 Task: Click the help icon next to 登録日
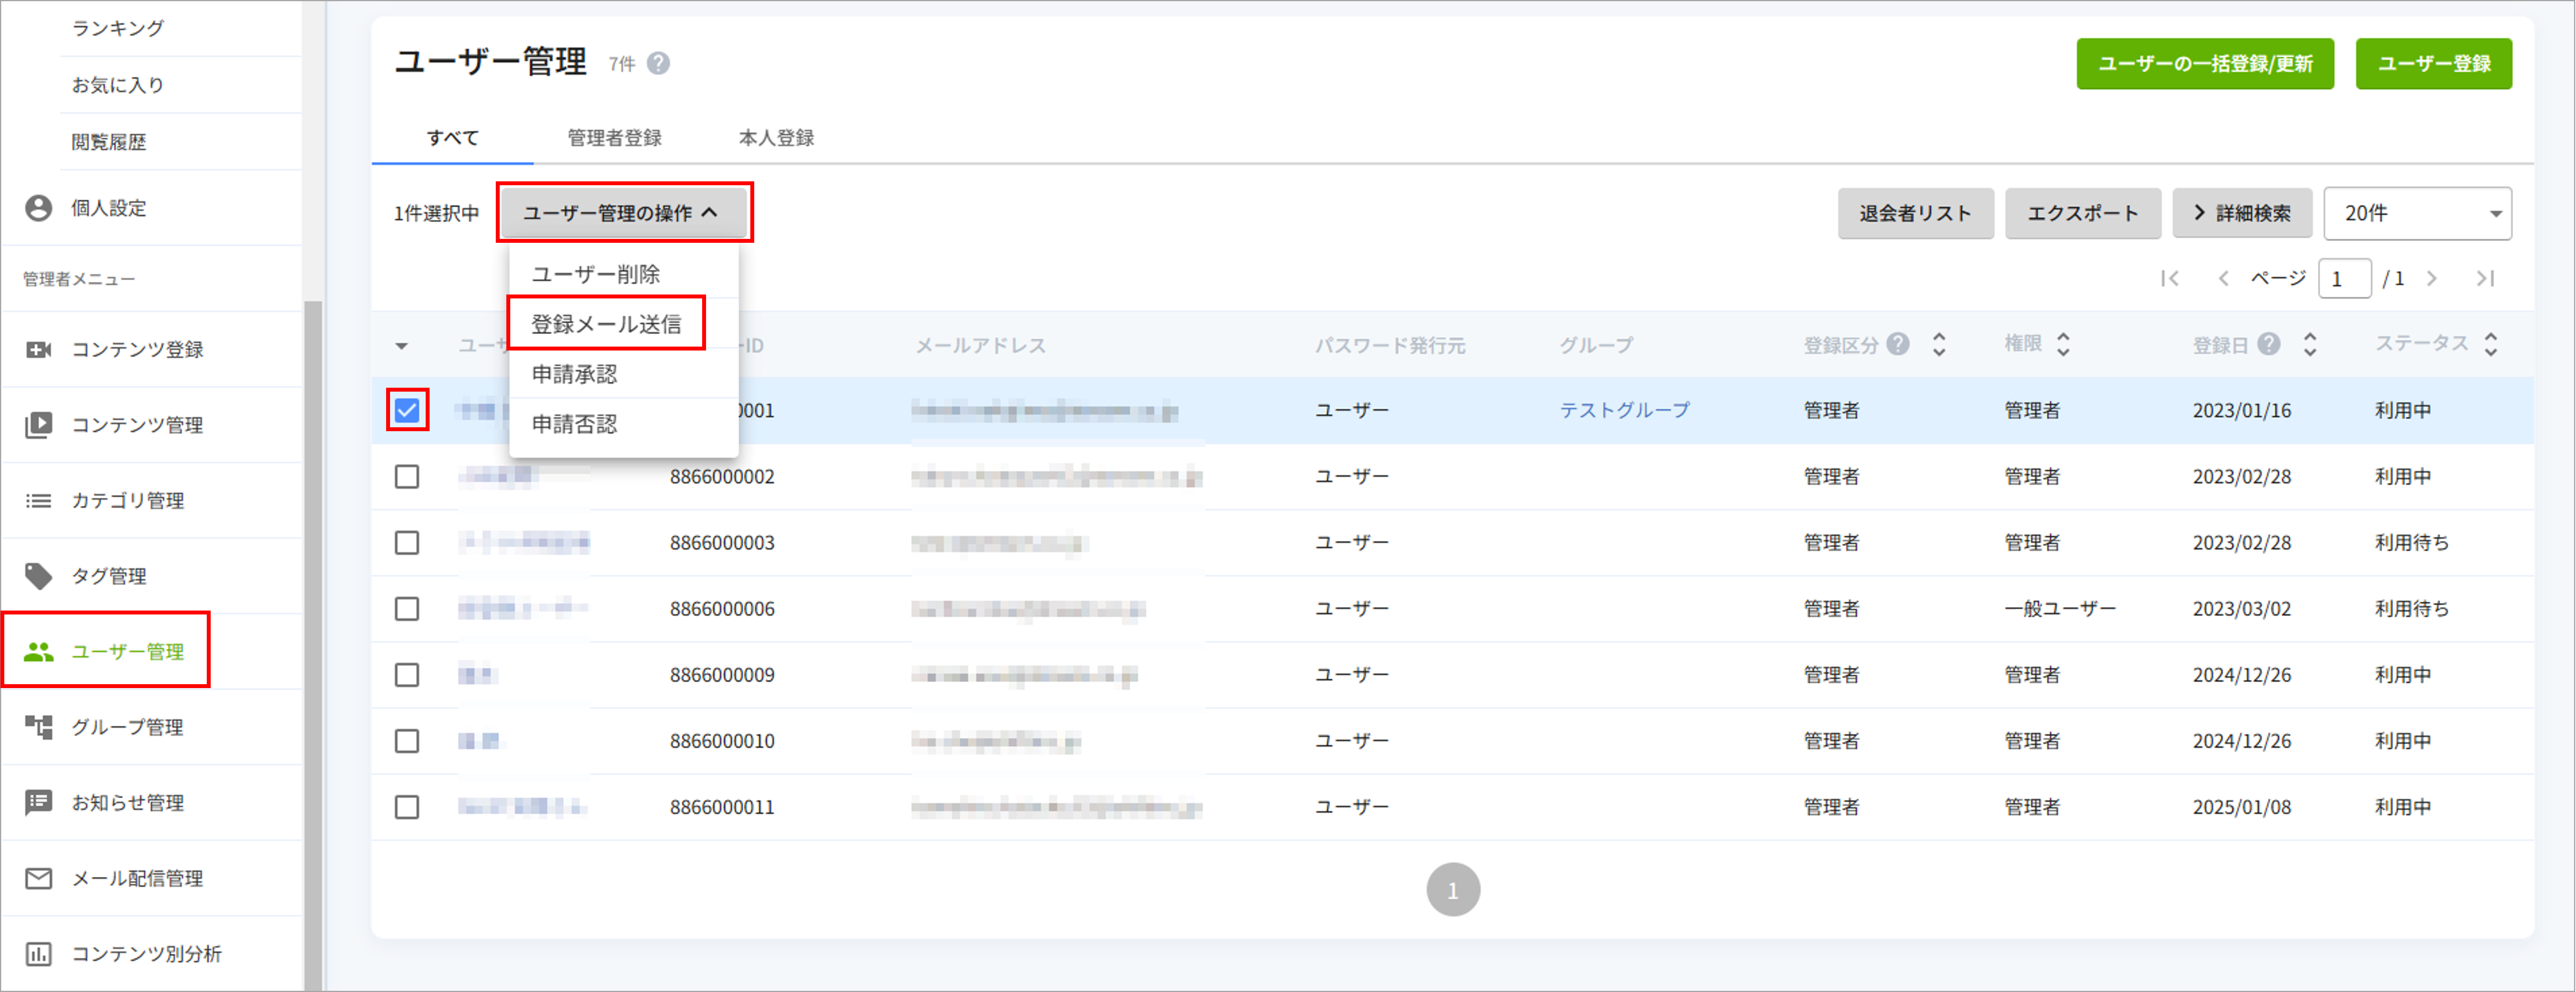pyautogui.click(x=2269, y=344)
